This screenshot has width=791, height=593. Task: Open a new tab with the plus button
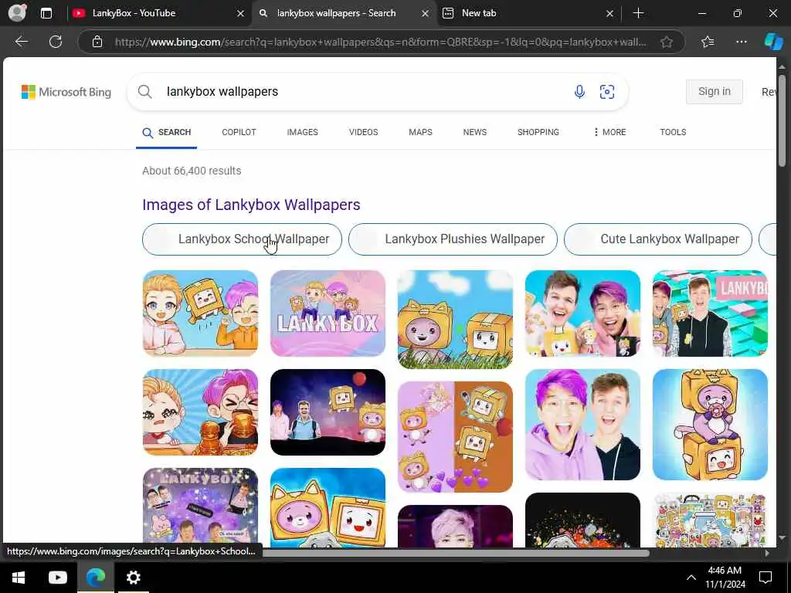pyautogui.click(x=638, y=13)
